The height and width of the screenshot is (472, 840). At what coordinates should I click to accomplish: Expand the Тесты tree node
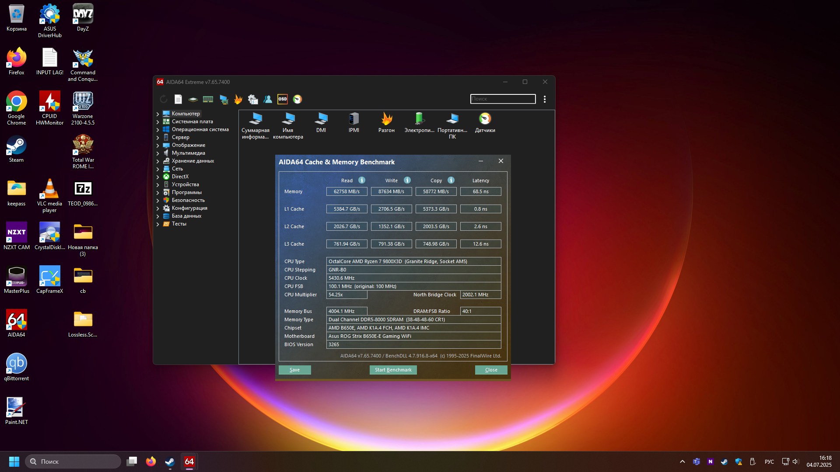point(158,224)
